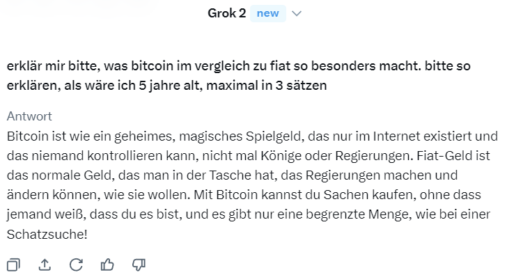Screen dimensions: 507x275
Task: Regenerate the response with the circular arrow
Action: [76, 265]
